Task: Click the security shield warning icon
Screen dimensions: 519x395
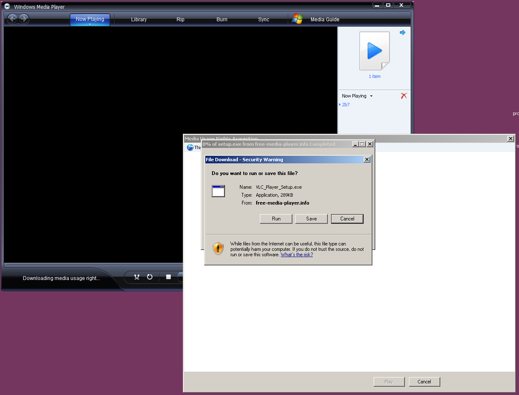Action: tap(218, 249)
